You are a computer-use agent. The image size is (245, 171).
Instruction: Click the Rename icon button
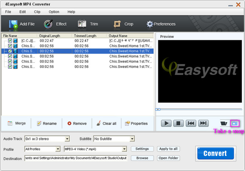[39, 123]
